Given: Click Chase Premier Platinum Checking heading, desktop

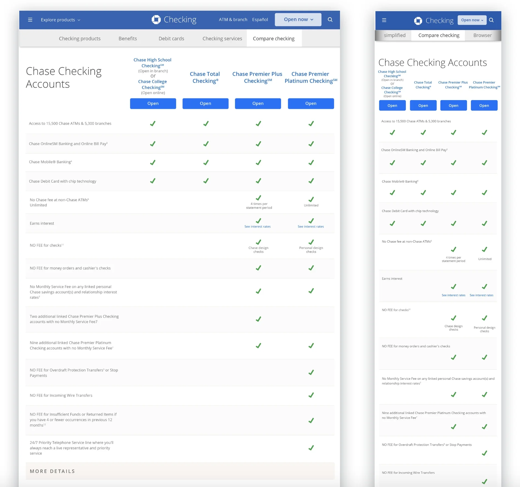Looking at the screenshot, I should coord(311,77).
